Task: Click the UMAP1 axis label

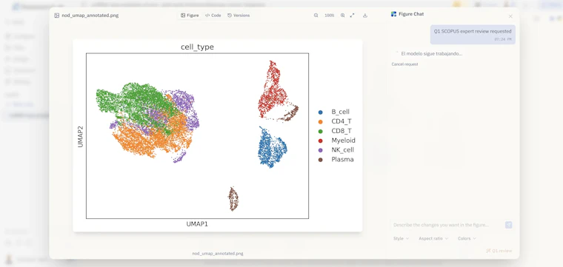Action: [197, 224]
